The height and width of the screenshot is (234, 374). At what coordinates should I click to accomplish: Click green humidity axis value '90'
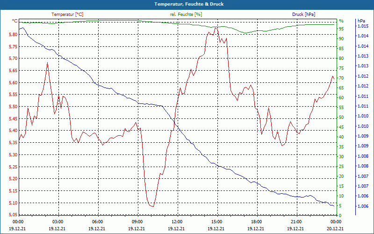point(341,39)
